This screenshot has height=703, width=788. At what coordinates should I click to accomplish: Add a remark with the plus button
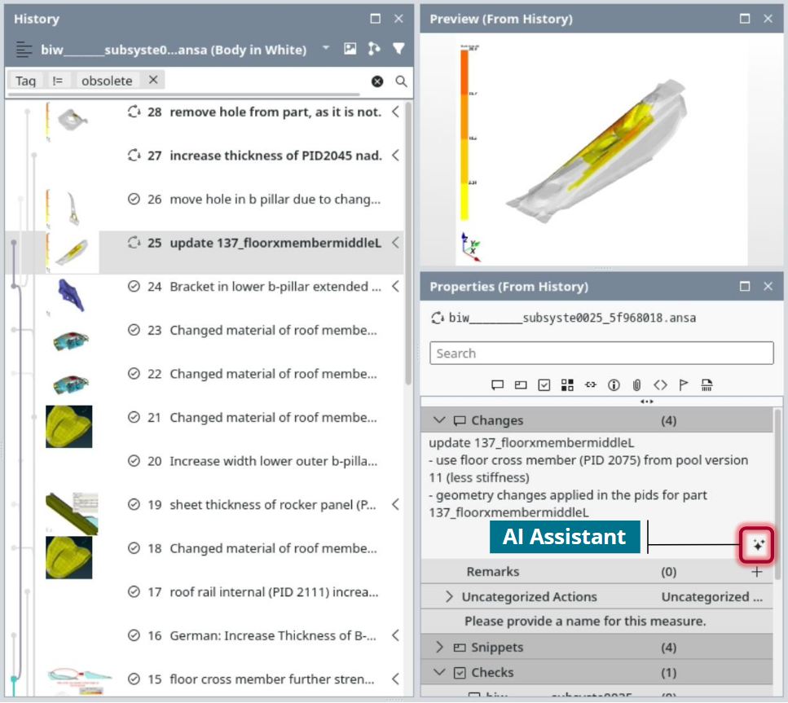tap(757, 572)
